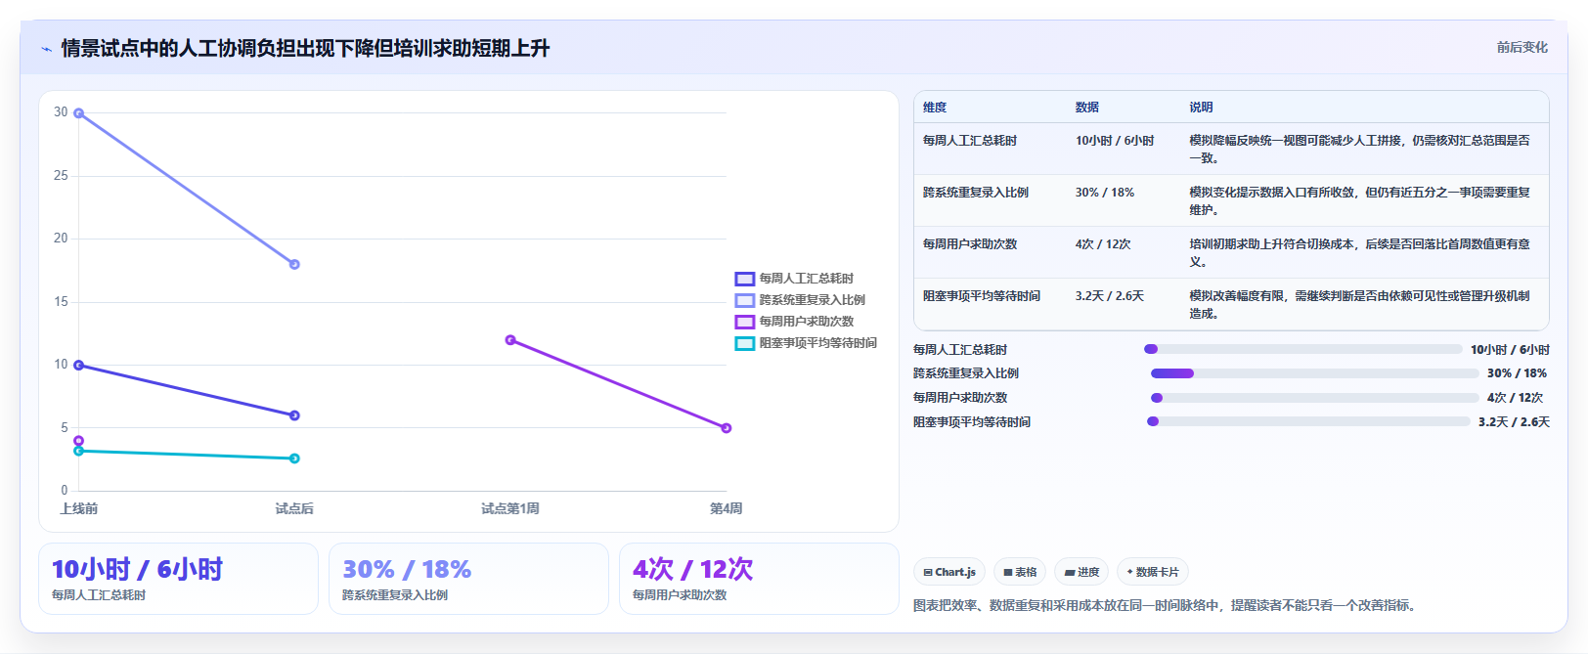Click the 每周人工汇总耗时 data point at 试点后
The height and width of the screenshot is (654, 1588).
click(294, 415)
